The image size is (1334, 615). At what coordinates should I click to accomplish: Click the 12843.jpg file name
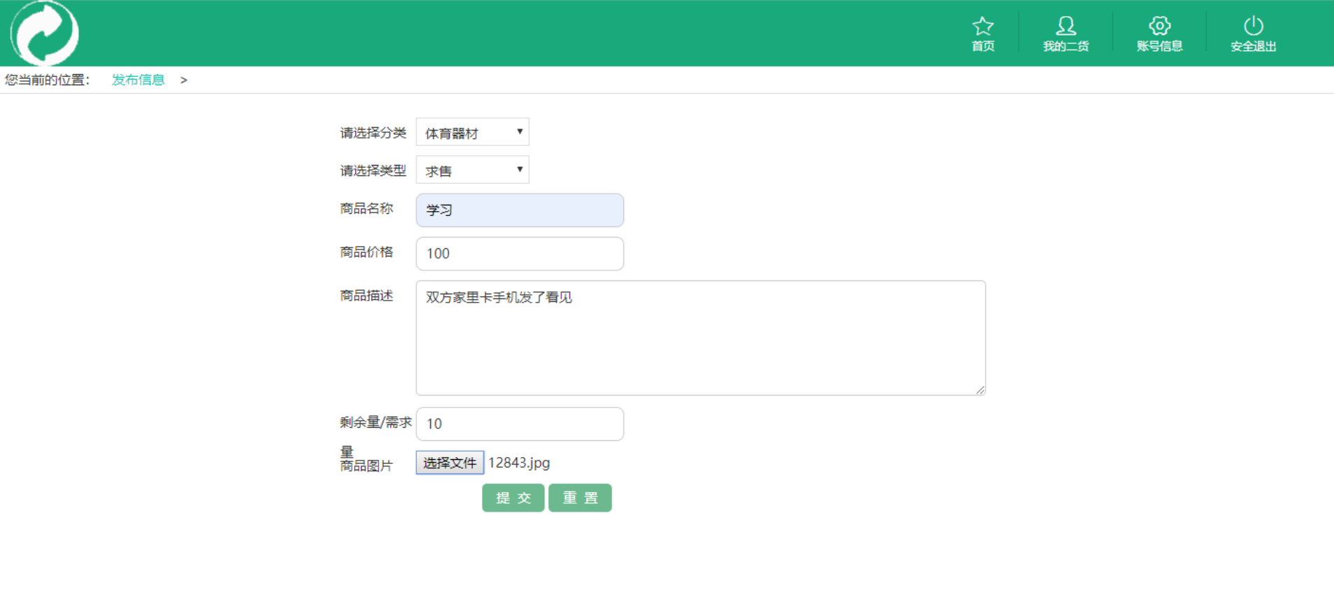click(x=519, y=463)
